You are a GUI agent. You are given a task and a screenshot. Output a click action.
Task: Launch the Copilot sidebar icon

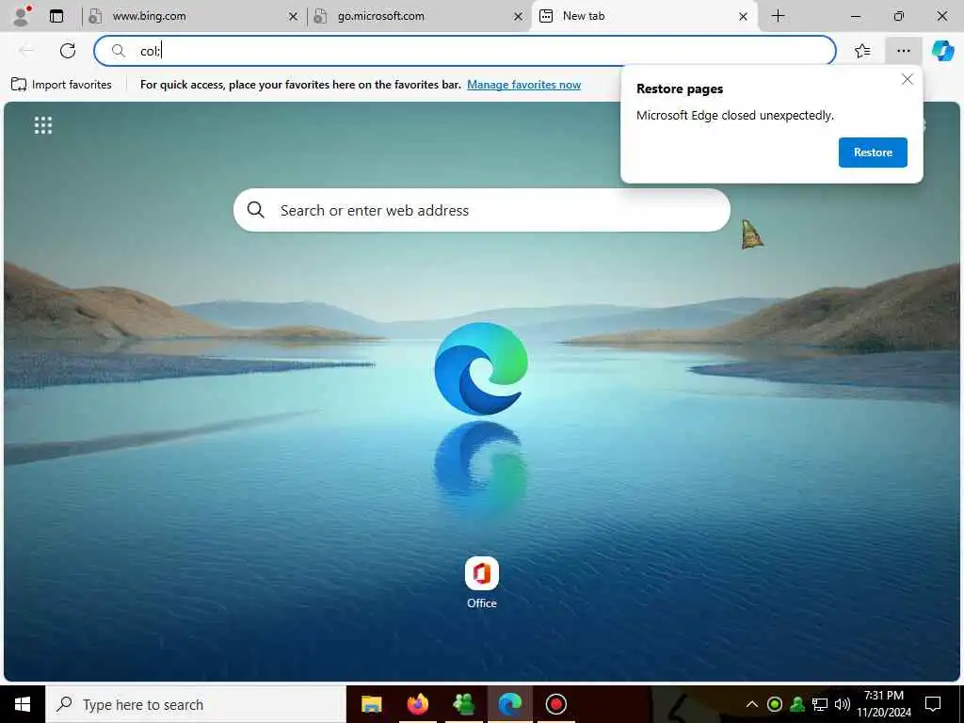point(942,51)
